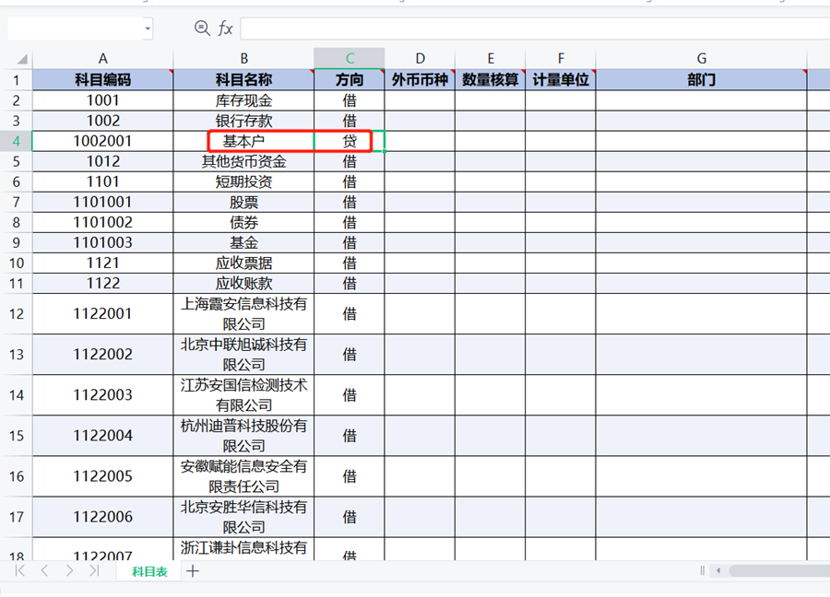The width and height of the screenshot is (830, 597).
Task: Select the cell 杭州迪普科技股份有限公司
Action: click(x=243, y=436)
